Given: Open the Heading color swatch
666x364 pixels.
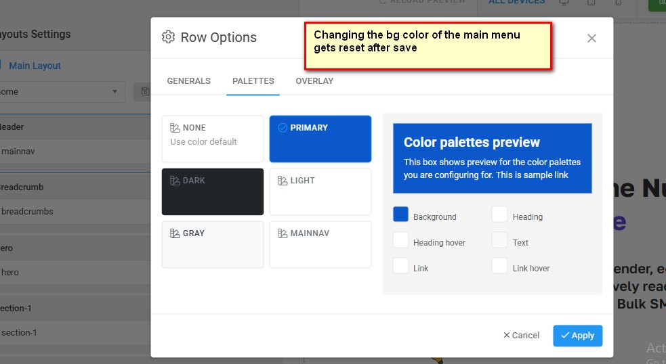Looking at the screenshot, I should 500,214.
